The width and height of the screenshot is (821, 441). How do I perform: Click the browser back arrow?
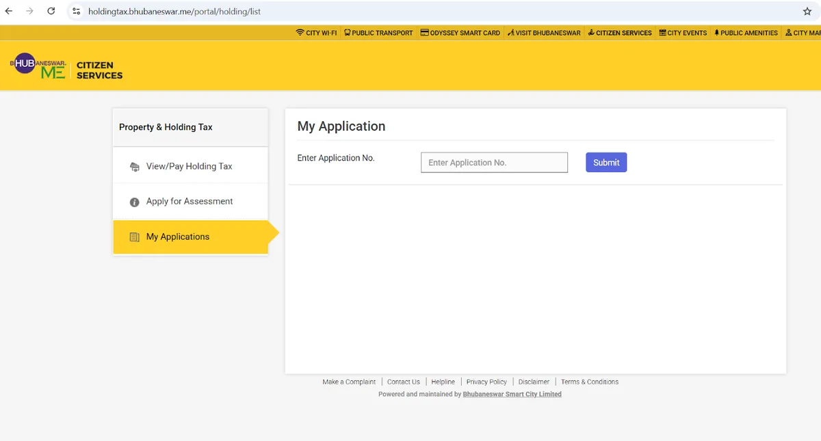point(9,12)
